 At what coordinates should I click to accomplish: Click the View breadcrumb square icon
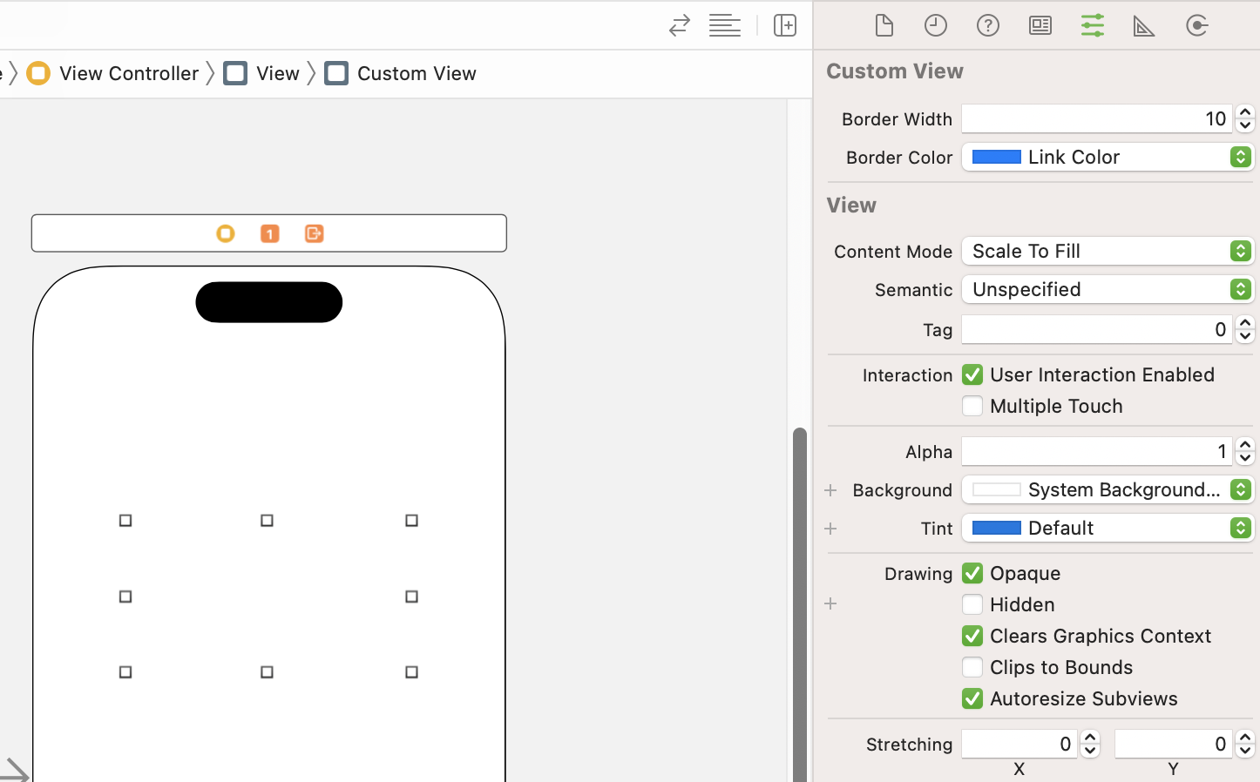(x=235, y=73)
